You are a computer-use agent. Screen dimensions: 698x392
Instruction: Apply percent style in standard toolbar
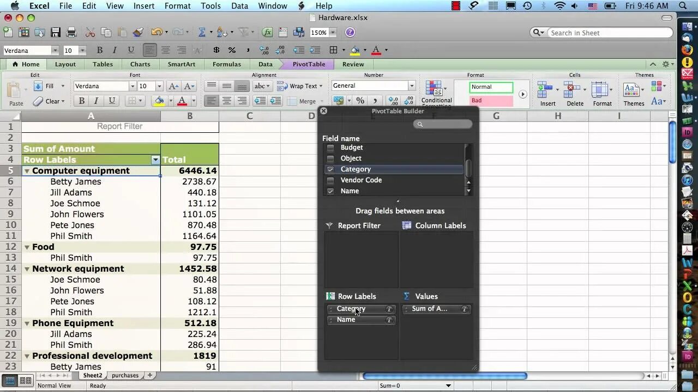[232, 50]
